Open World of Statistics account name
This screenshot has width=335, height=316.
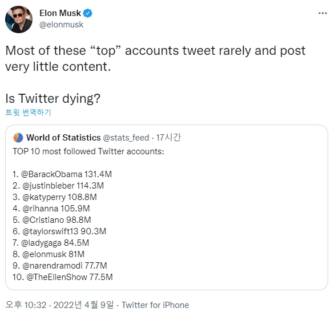point(63,138)
